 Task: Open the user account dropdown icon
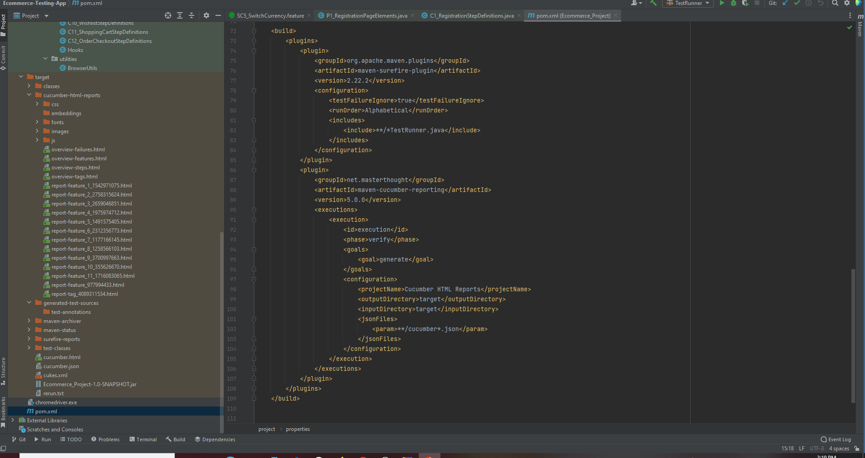coord(636,3)
